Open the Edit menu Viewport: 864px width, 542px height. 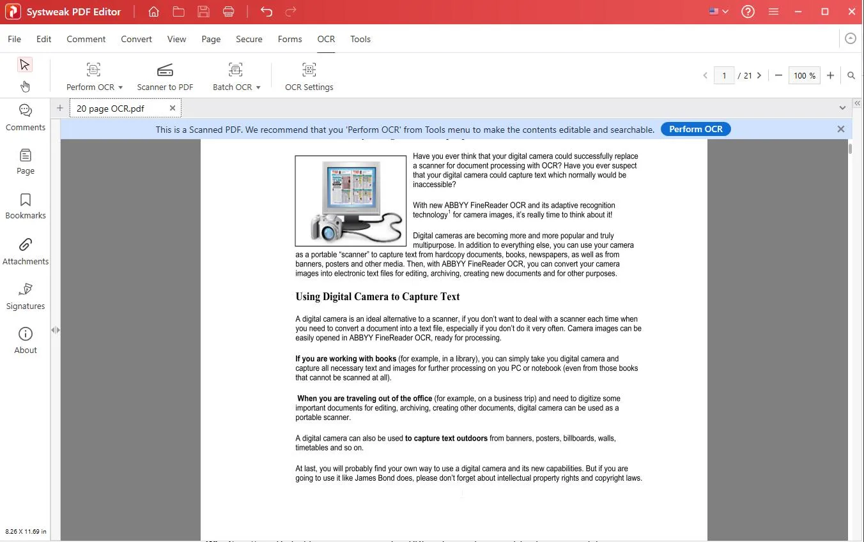44,39
